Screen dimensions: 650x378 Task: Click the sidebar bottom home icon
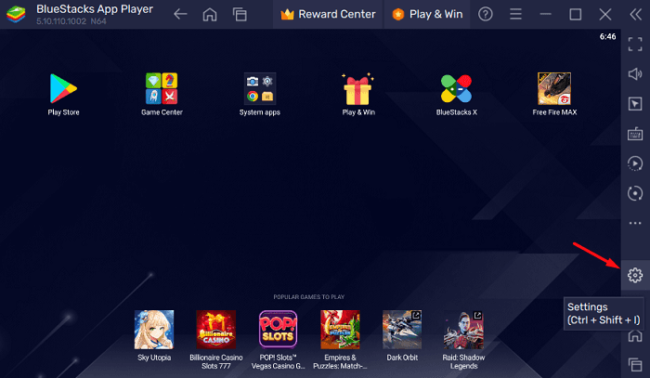[635, 335]
